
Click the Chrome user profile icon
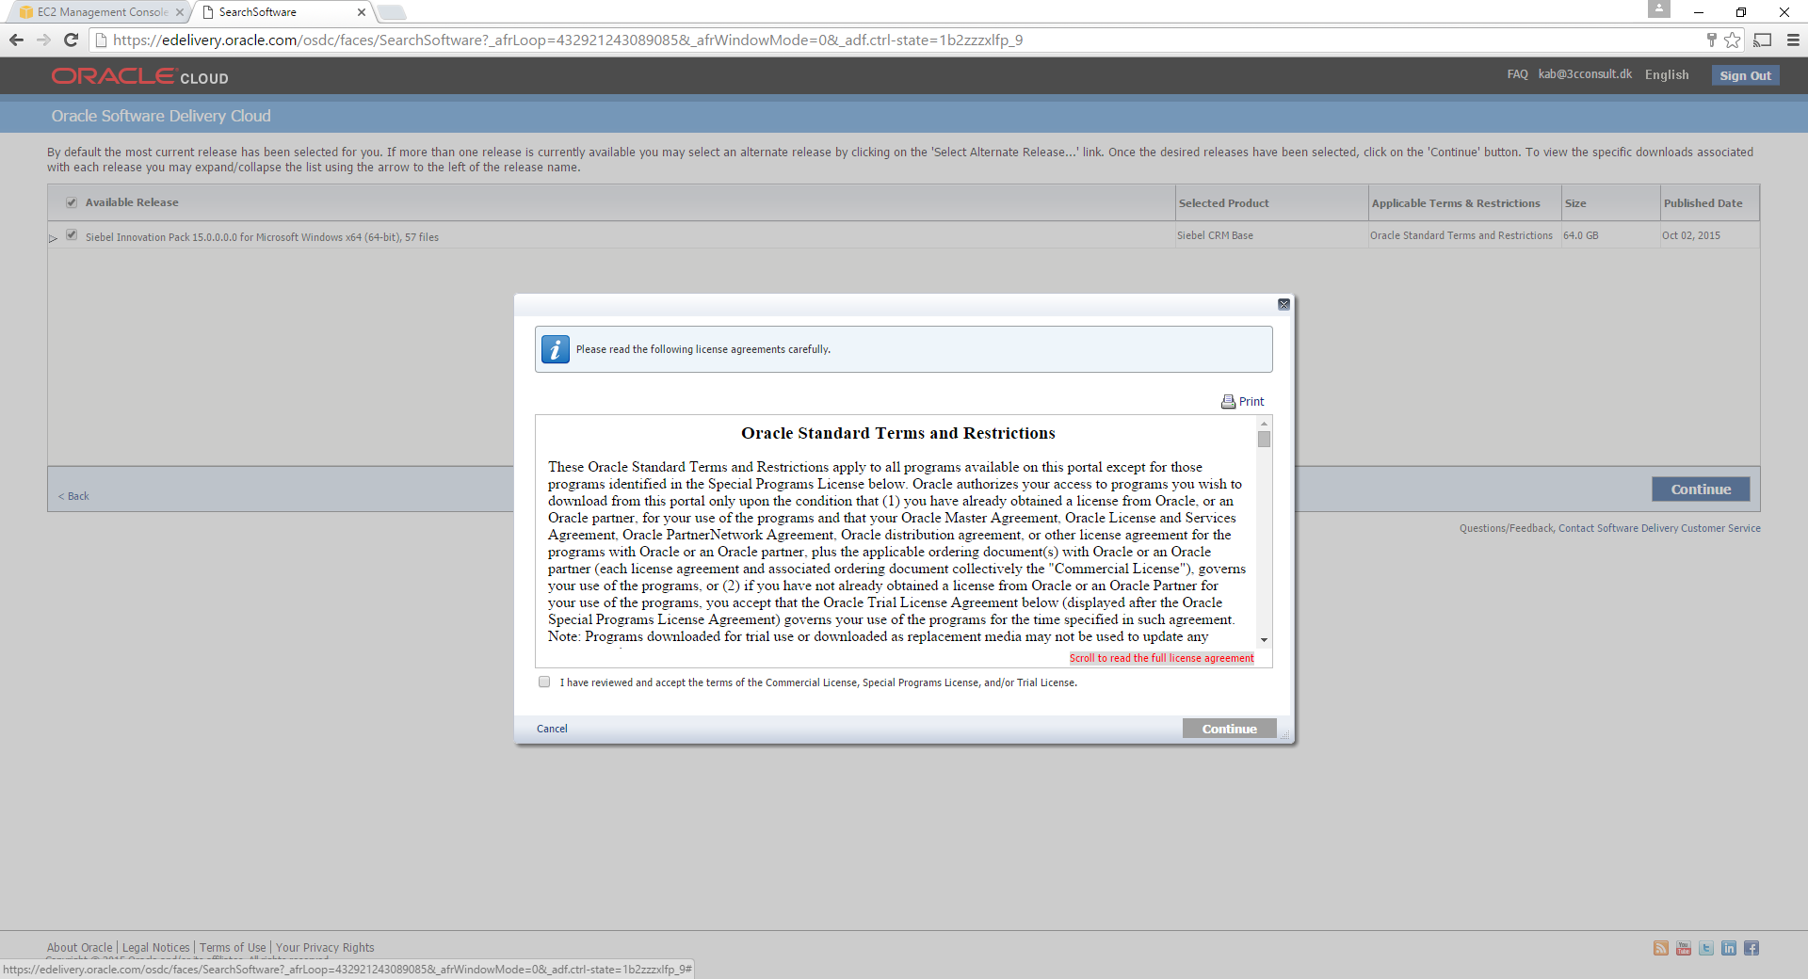click(1659, 9)
